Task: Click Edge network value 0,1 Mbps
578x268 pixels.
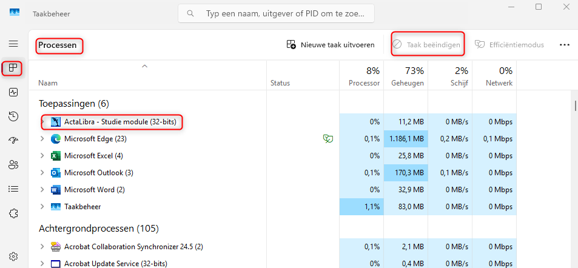Action: pos(494,139)
